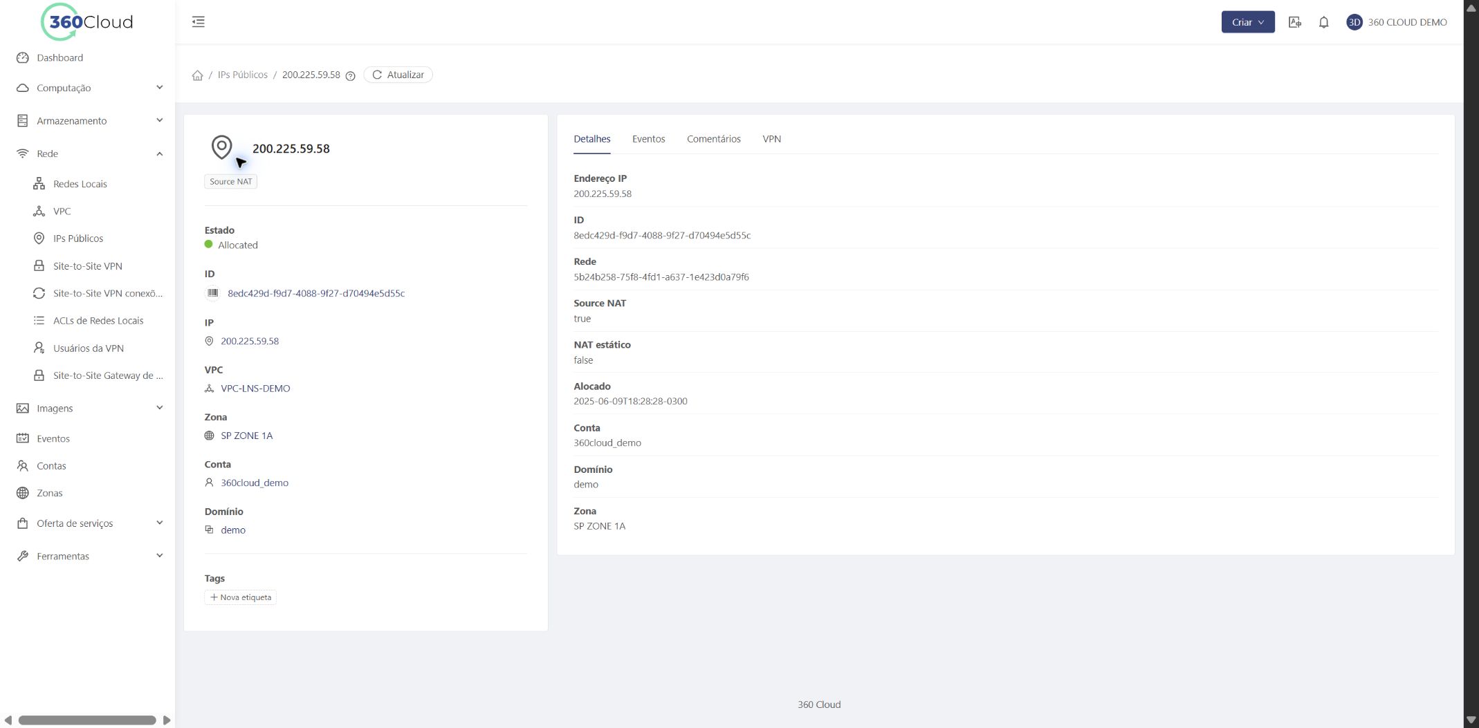Click the 360Cloud logo

[87, 21]
